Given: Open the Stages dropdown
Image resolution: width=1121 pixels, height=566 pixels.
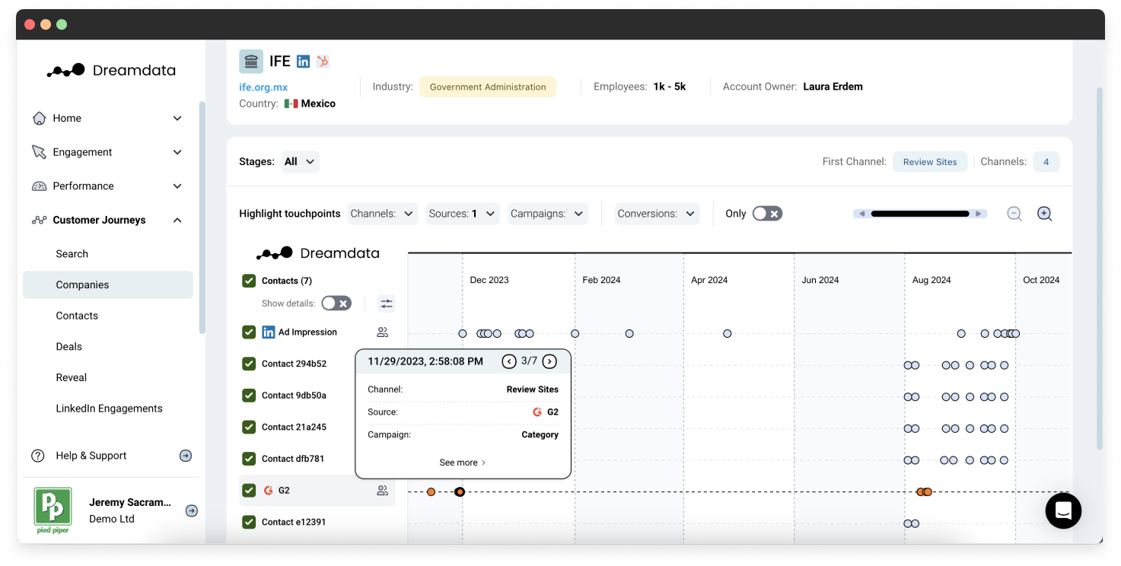Looking at the screenshot, I should click(x=300, y=161).
